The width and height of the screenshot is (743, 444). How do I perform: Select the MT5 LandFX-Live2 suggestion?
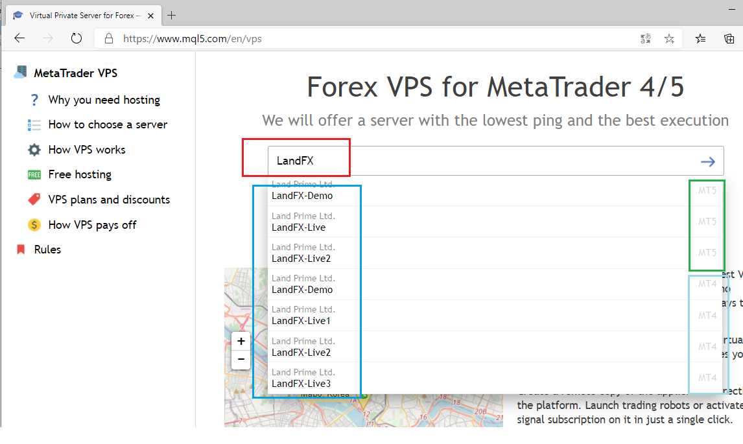click(496, 253)
